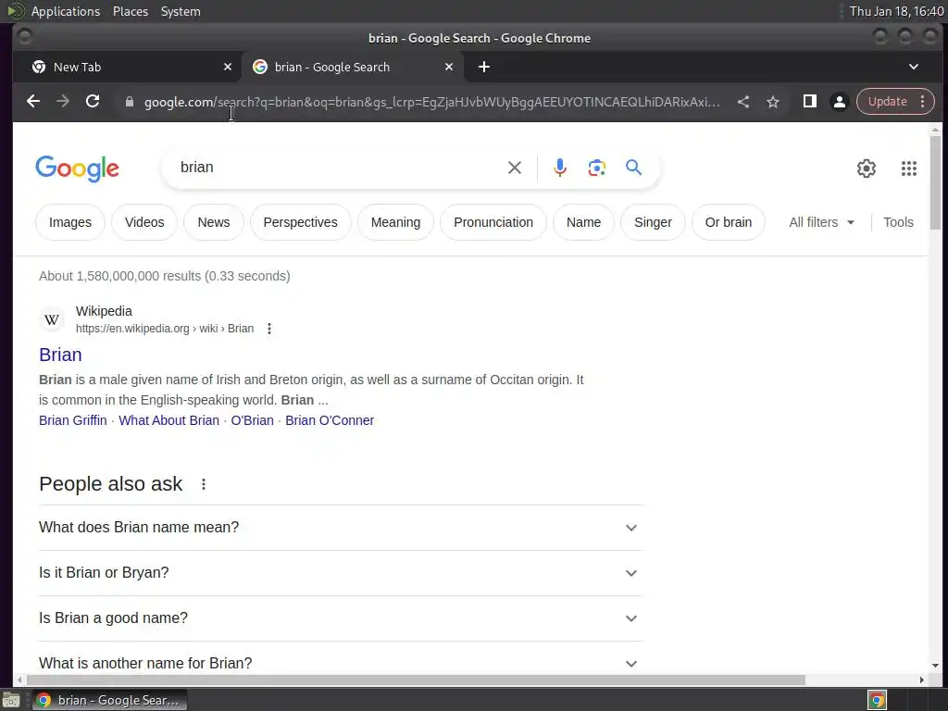The image size is (948, 711).
Task: Open the new tab plus button
Action: coord(484,67)
